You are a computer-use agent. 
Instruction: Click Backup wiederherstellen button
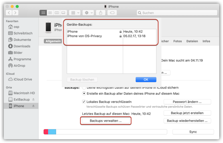click(x=187, y=121)
